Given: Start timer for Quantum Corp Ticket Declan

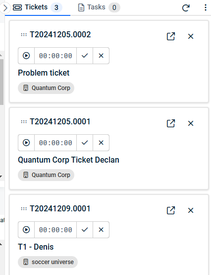Looking at the screenshot, I should [26, 143].
